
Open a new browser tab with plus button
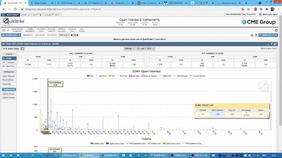coord(246,3)
